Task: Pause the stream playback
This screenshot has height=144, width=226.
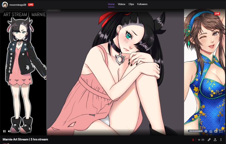Action: click(4, 131)
